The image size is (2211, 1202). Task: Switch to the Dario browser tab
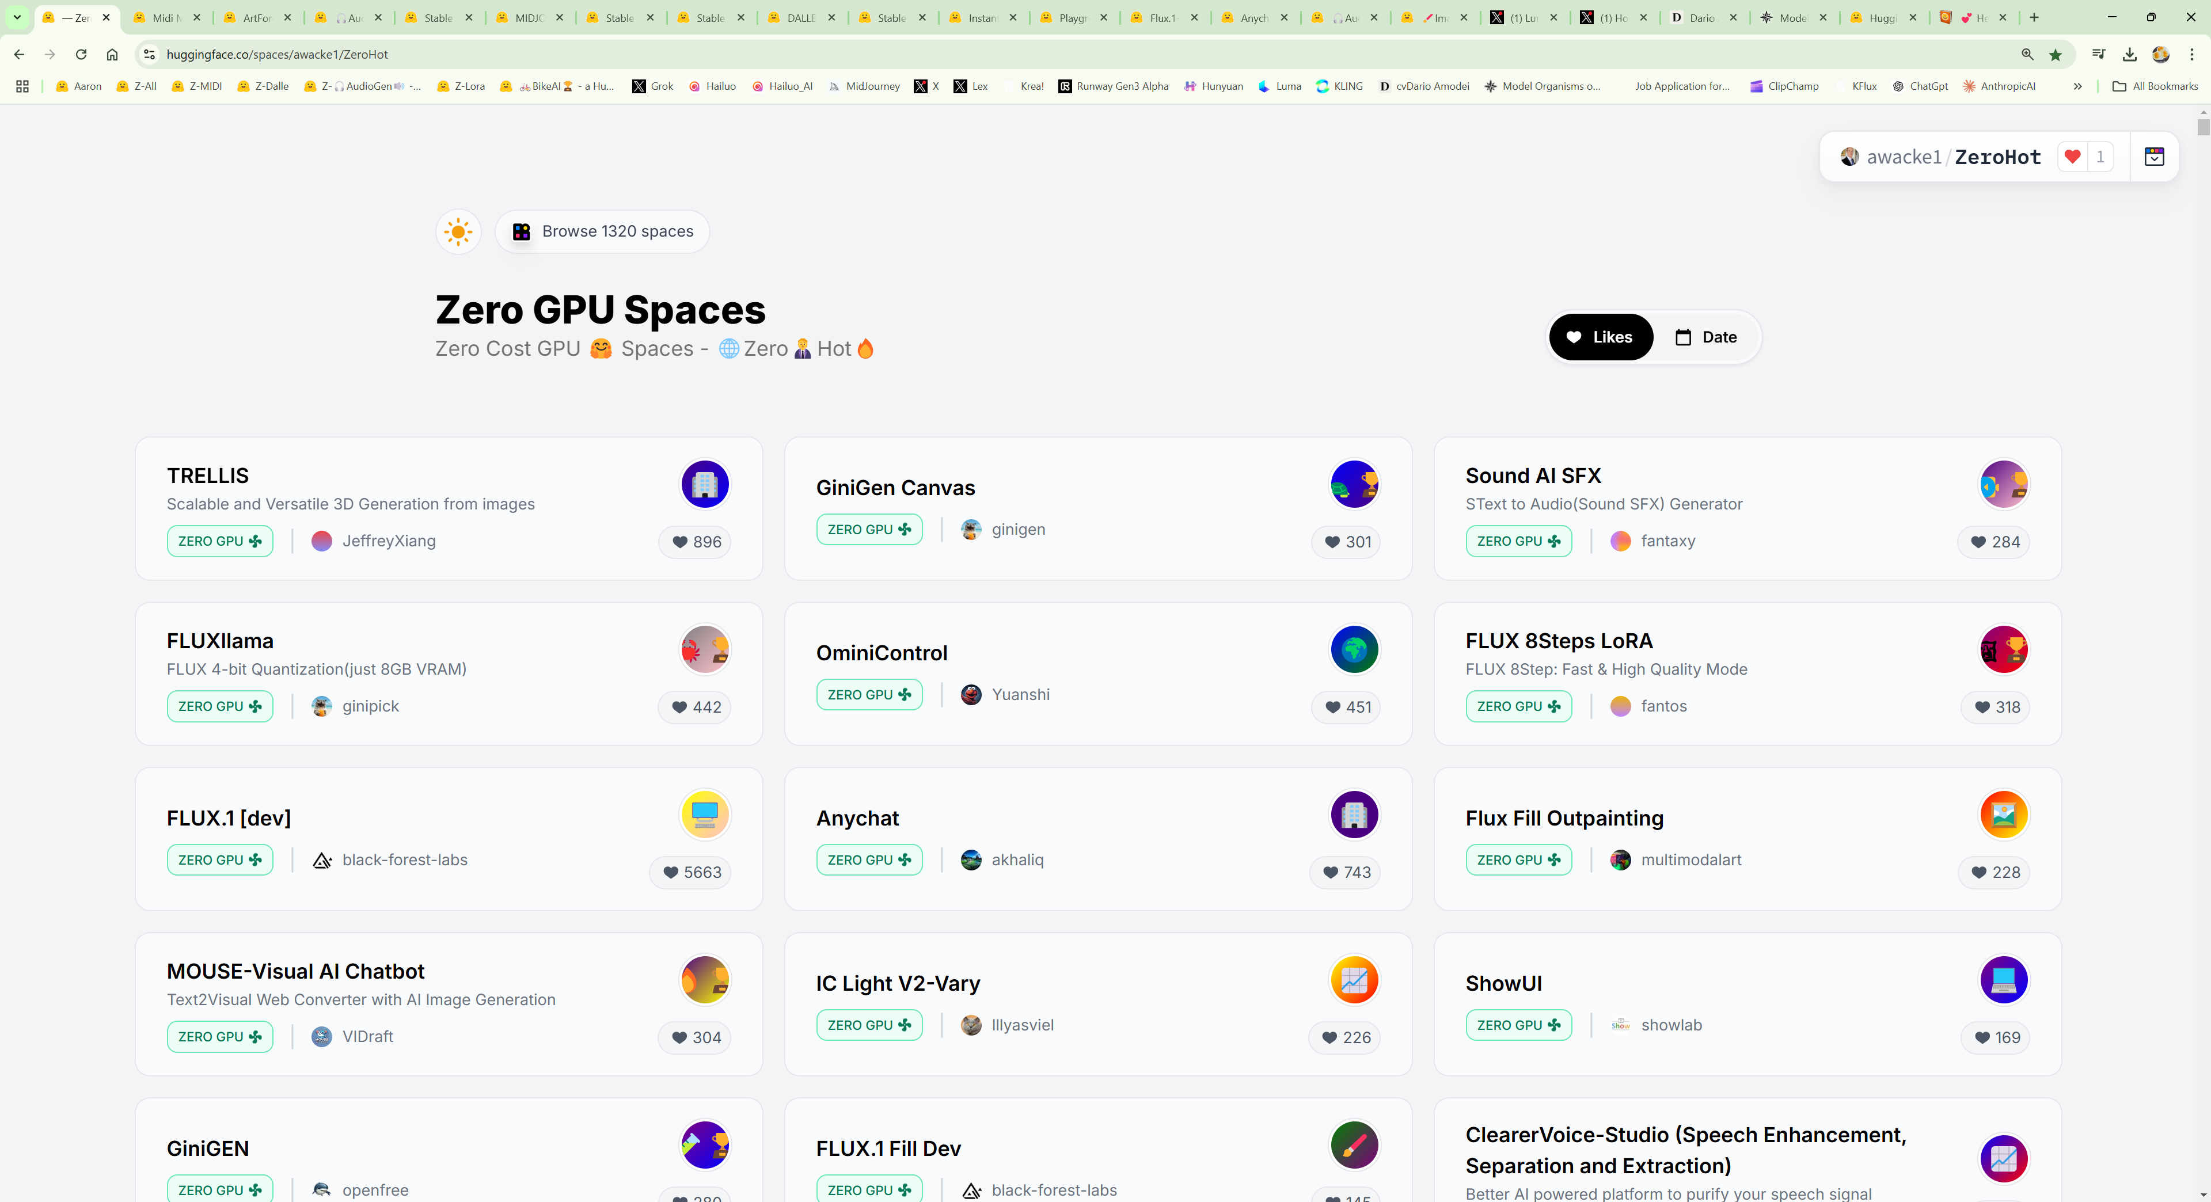1700,17
